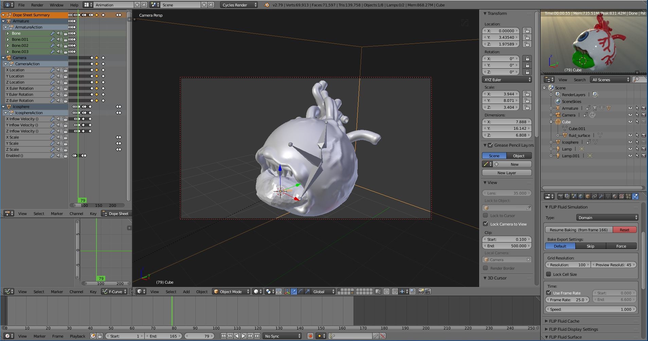Play the animation forward
The height and width of the screenshot is (341, 648).
coord(244,336)
